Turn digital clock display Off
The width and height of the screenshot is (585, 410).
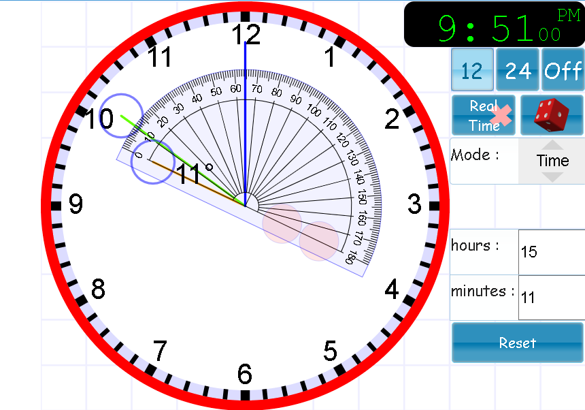click(563, 70)
